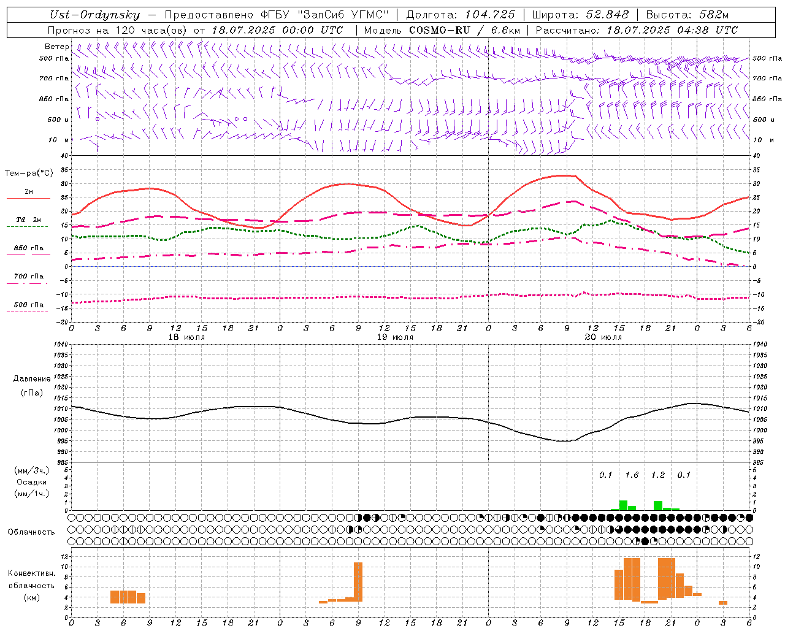Click the red solid '2м' legend line
This screenshot has width=785, height=628.
[28, 199]
